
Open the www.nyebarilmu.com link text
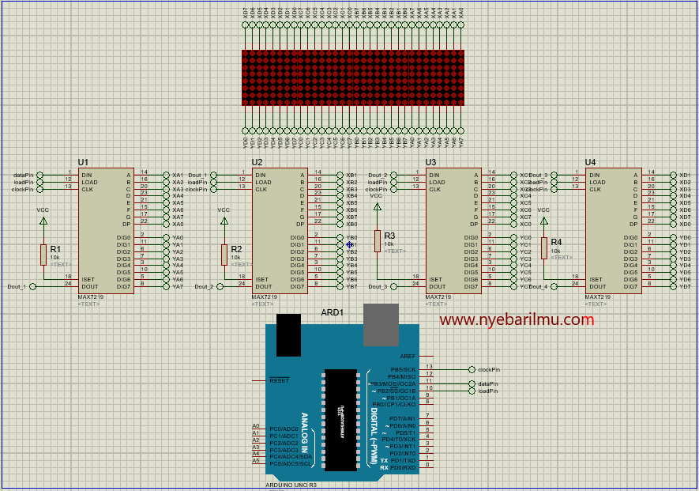click(x=517, y=320)
